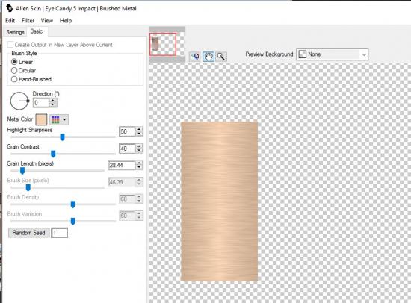The image size is (411, 303).
Task: Switch to the Basic tab
Action: (x=37, y=31)
